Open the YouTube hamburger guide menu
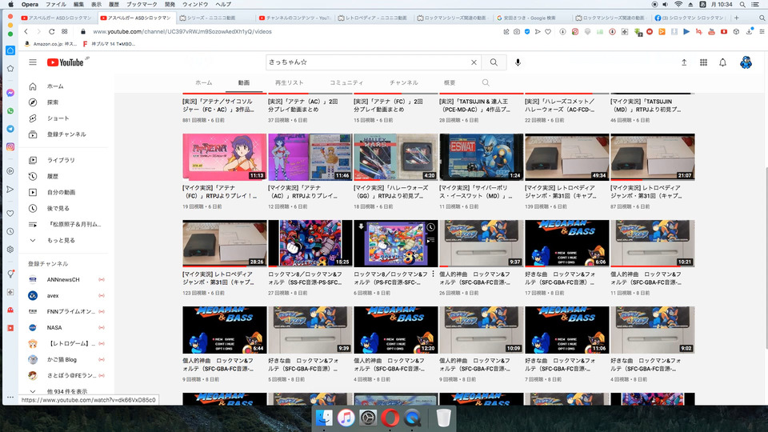768x432 pixels. tap(33, 62)
